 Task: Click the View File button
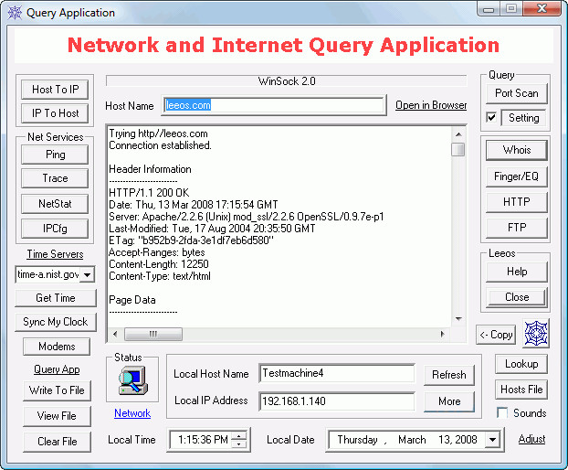(x=57, y=416)
